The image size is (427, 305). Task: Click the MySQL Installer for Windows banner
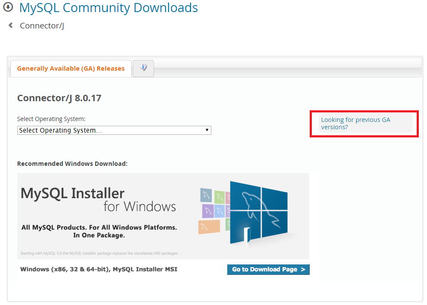pyautogui.click(x=163, y=216)
